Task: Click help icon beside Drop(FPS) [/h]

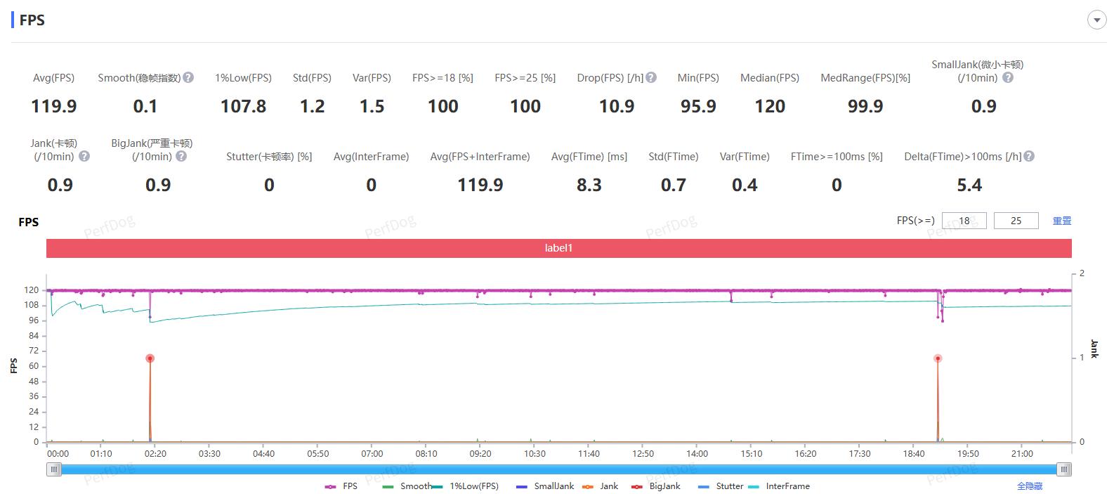Action: (x=651, y=78)
